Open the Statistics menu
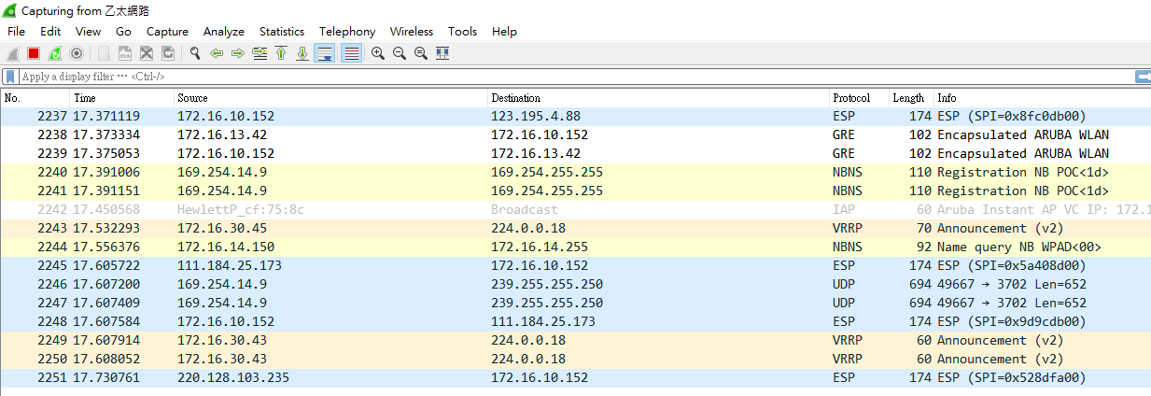The width and height of the screenshot is (1151, 396). pyautogui.click(x=282, y=31)
